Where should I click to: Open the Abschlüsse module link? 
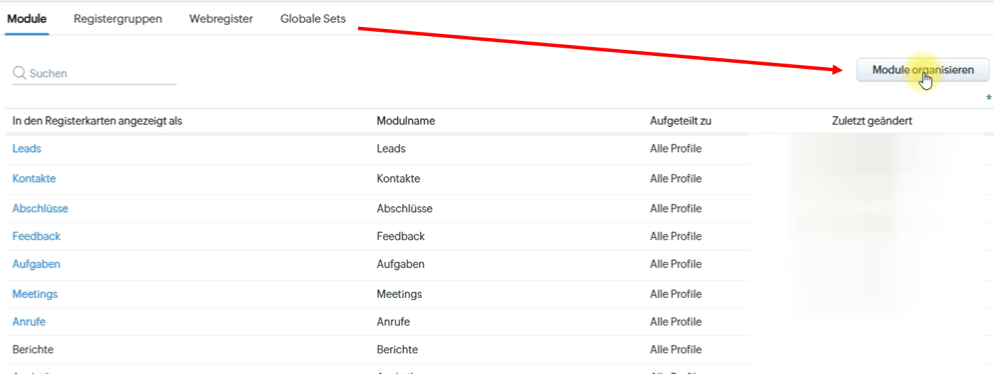pyautogui.click(x=40, y=208)
